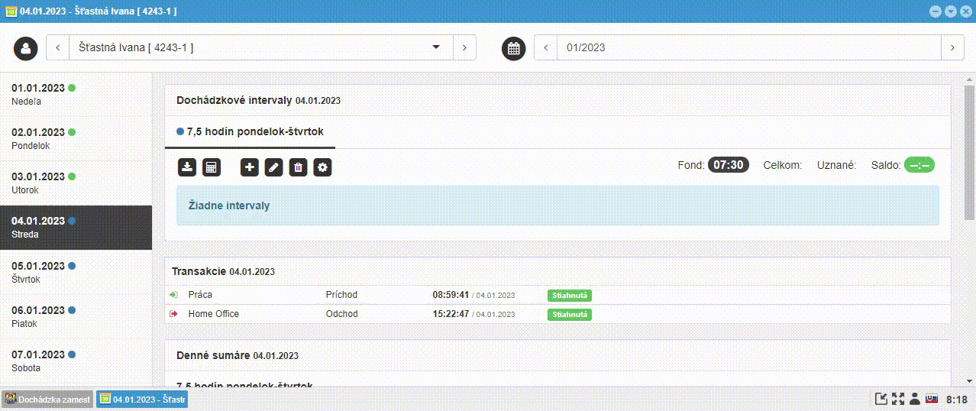The height and width of the screenshot is (411, 976).
Task: Advance to next month arrow
Action: click(x=952, y=47)
